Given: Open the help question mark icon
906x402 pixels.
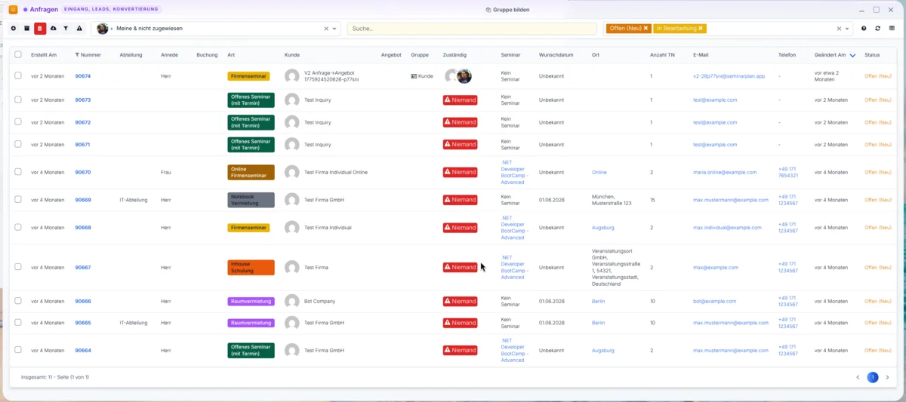Looking at the screenshot, I should [864, 29].
